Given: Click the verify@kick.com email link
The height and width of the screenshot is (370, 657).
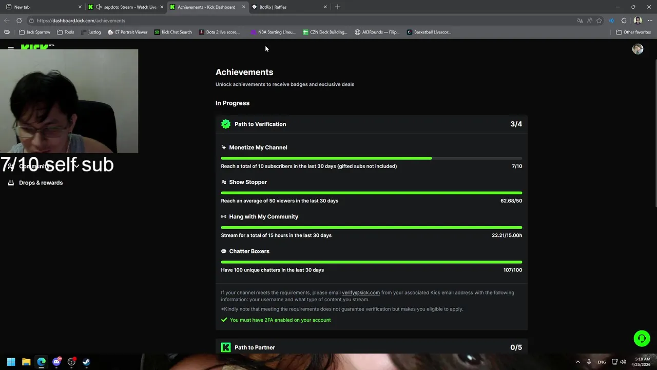Looking at the screenshot, I should tap(361, 293).
